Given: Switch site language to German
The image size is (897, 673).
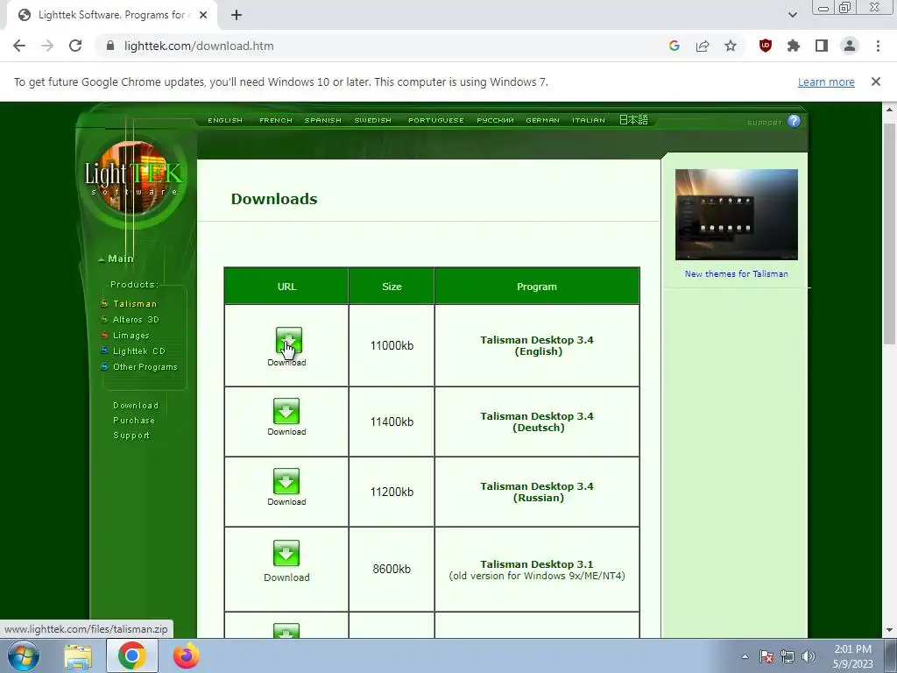Looking at the screenshot, I should [542, 120].
